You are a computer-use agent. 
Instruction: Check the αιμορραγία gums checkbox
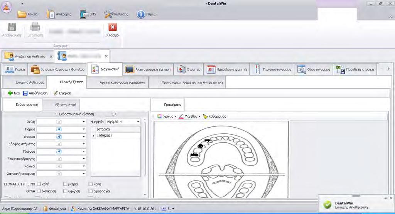(90, 191)
